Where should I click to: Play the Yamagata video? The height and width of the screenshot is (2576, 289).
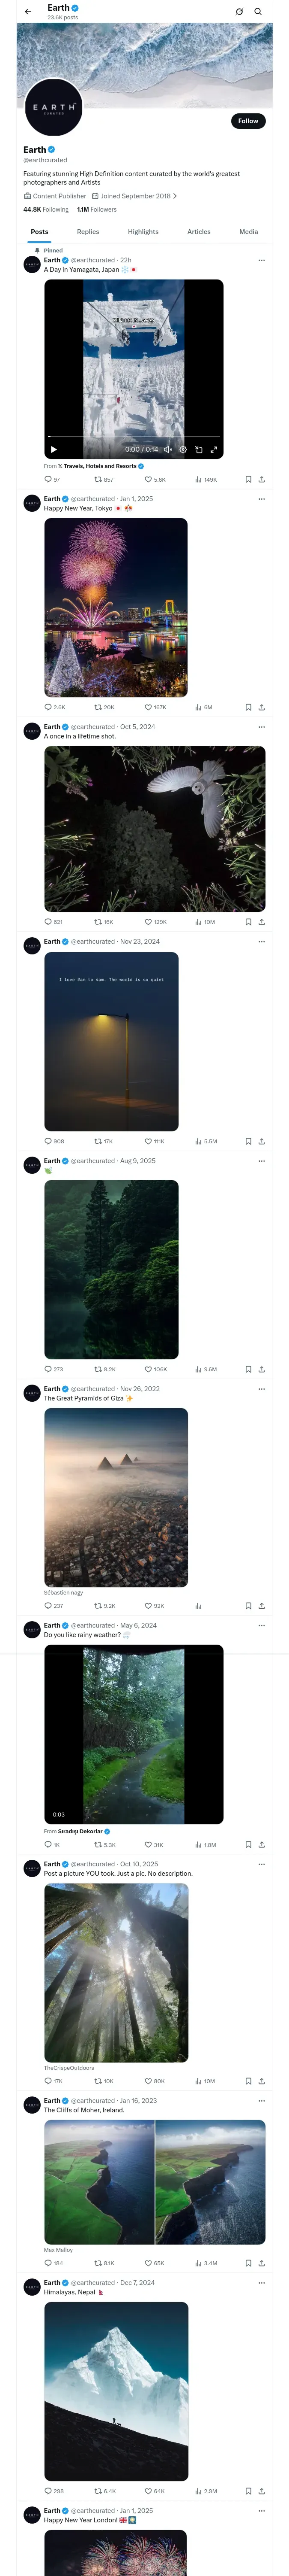(x=54, y=450)
